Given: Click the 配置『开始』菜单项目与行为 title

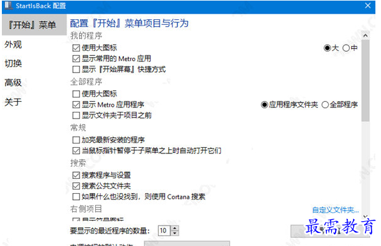Looking at the screenshot, I should 129,24.
